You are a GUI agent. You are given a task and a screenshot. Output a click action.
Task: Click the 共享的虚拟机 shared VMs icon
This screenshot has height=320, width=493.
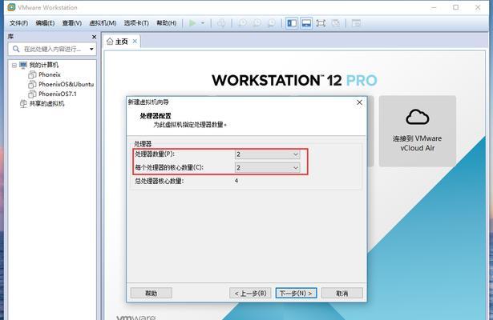[x=23, y=103]
